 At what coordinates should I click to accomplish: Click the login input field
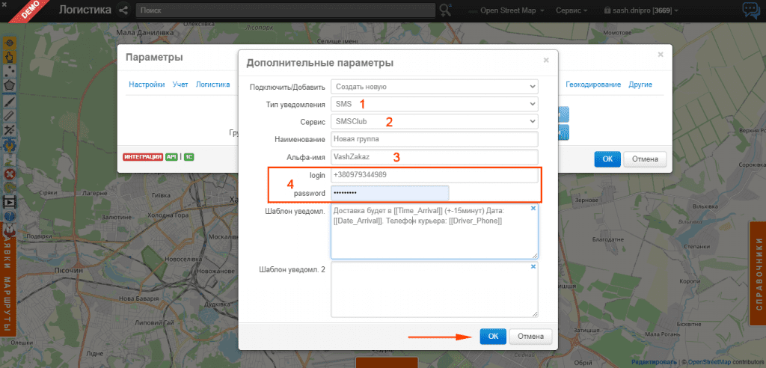pos(435,175)
